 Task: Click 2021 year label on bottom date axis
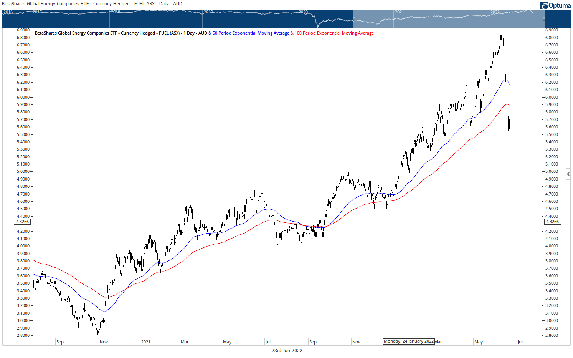[x=145, y=342]
